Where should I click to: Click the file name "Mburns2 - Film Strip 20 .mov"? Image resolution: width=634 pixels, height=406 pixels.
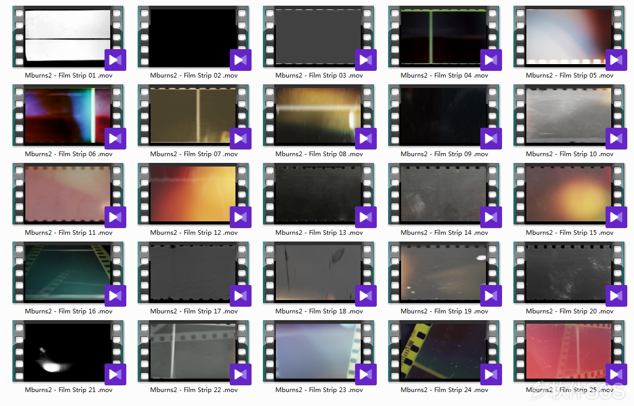click(x=569, y=311)
